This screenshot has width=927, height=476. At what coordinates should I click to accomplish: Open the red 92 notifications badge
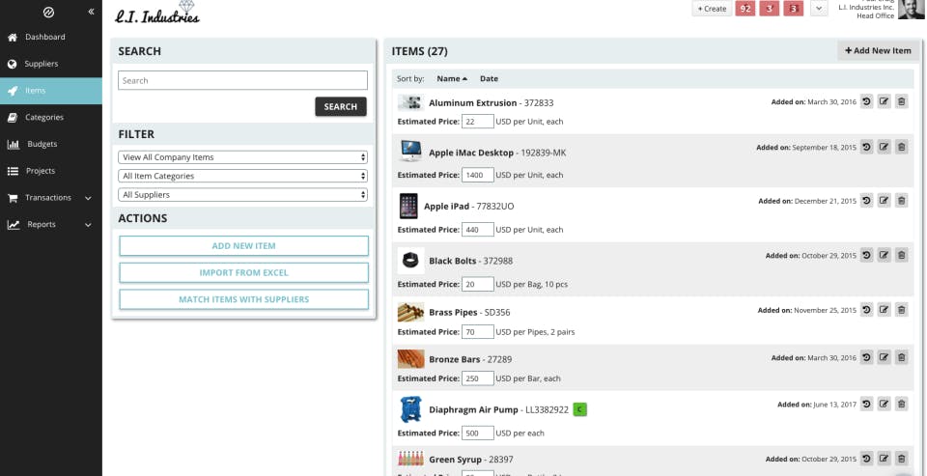point(745,9)
